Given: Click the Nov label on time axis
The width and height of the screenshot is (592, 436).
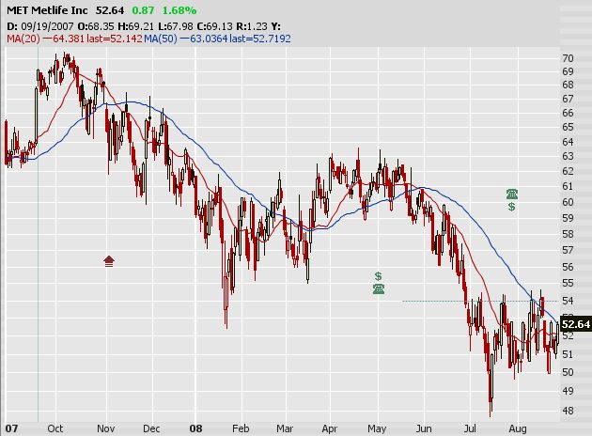Looking at the screenshot, I should coord(105,428).
